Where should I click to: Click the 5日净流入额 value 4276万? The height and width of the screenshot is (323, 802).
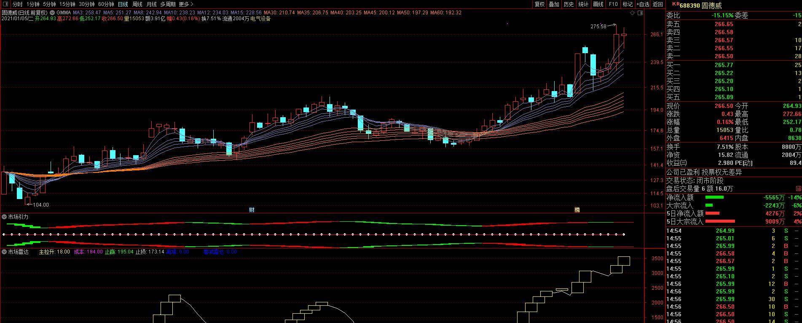coord(775,213)
